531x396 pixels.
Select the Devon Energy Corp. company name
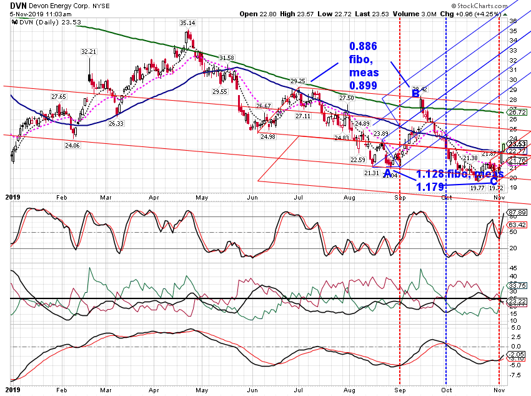(59, 6)
